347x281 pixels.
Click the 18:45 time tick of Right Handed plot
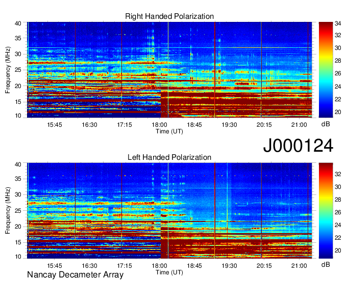194,125
